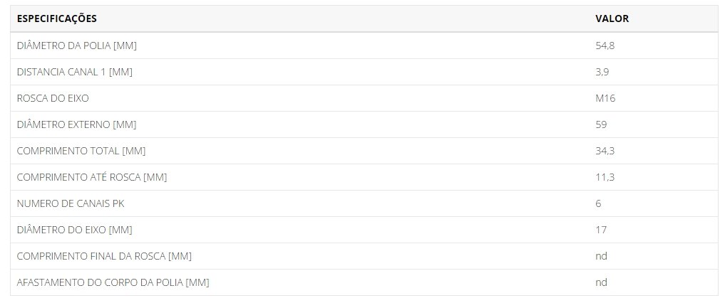Select the DISTANCIA CANAL 1 [MM] row label

(x=74, y=72)
